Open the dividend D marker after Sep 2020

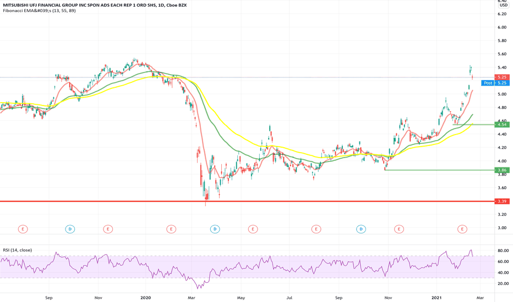click(x=361, y=229)
